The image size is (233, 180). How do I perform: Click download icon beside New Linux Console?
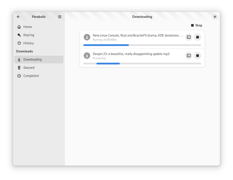pos(87,37)
